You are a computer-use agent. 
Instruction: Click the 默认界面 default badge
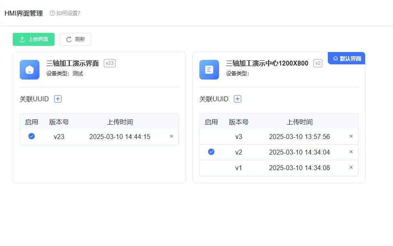[x=347, y=59]
